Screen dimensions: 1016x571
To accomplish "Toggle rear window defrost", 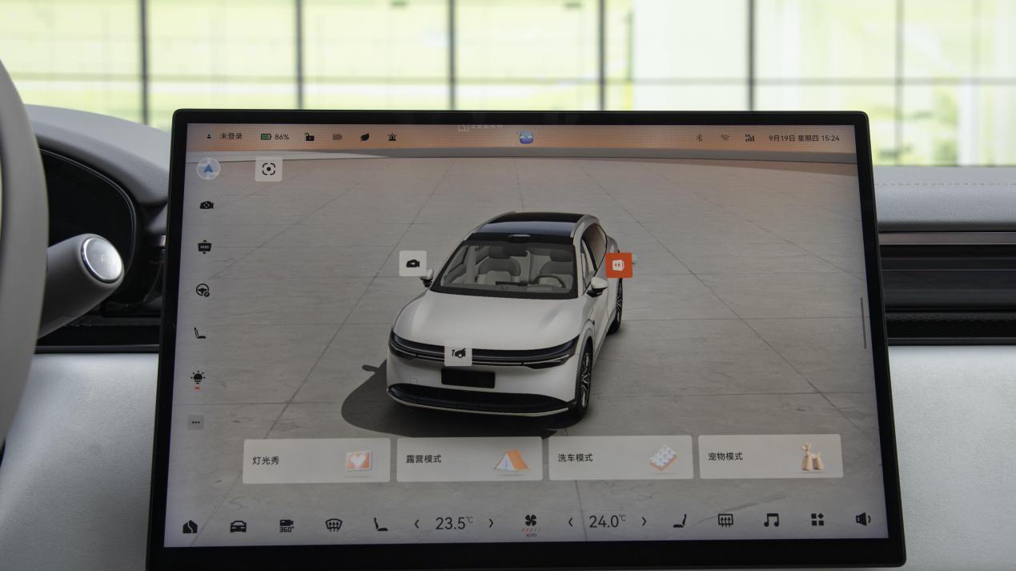I will pyautogui.click(x=725, y=521).
